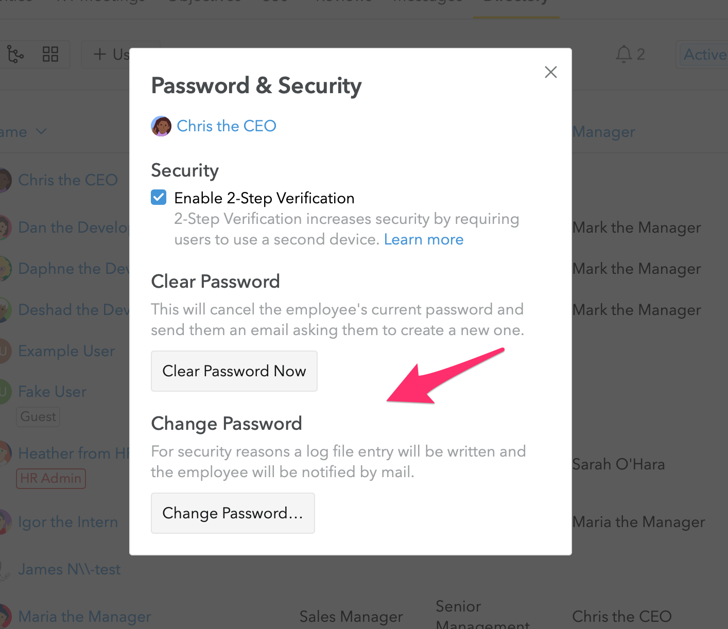Click Dan the Developer's avatar

pos(4,227)
